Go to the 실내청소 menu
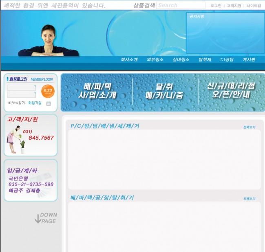This screenshot has height=252, width=265. [181, 59]
